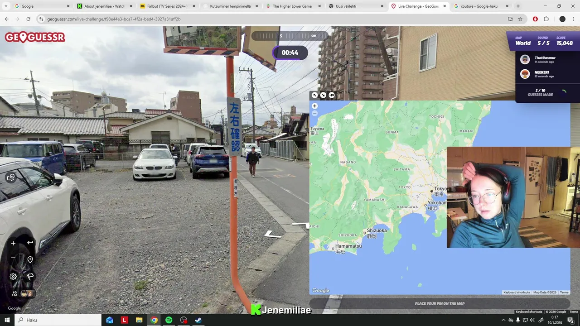Open map Keyboard shortcuts link
The image size is (580, 326).
click(x=517, y=292)
